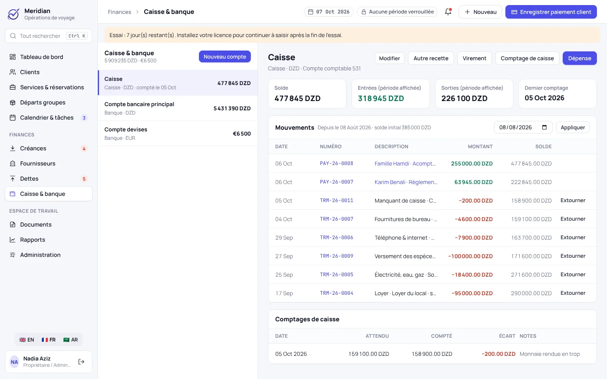Click the Fournisseurs icon
This screenshot has height=379, width=607.
coord(13,163)
